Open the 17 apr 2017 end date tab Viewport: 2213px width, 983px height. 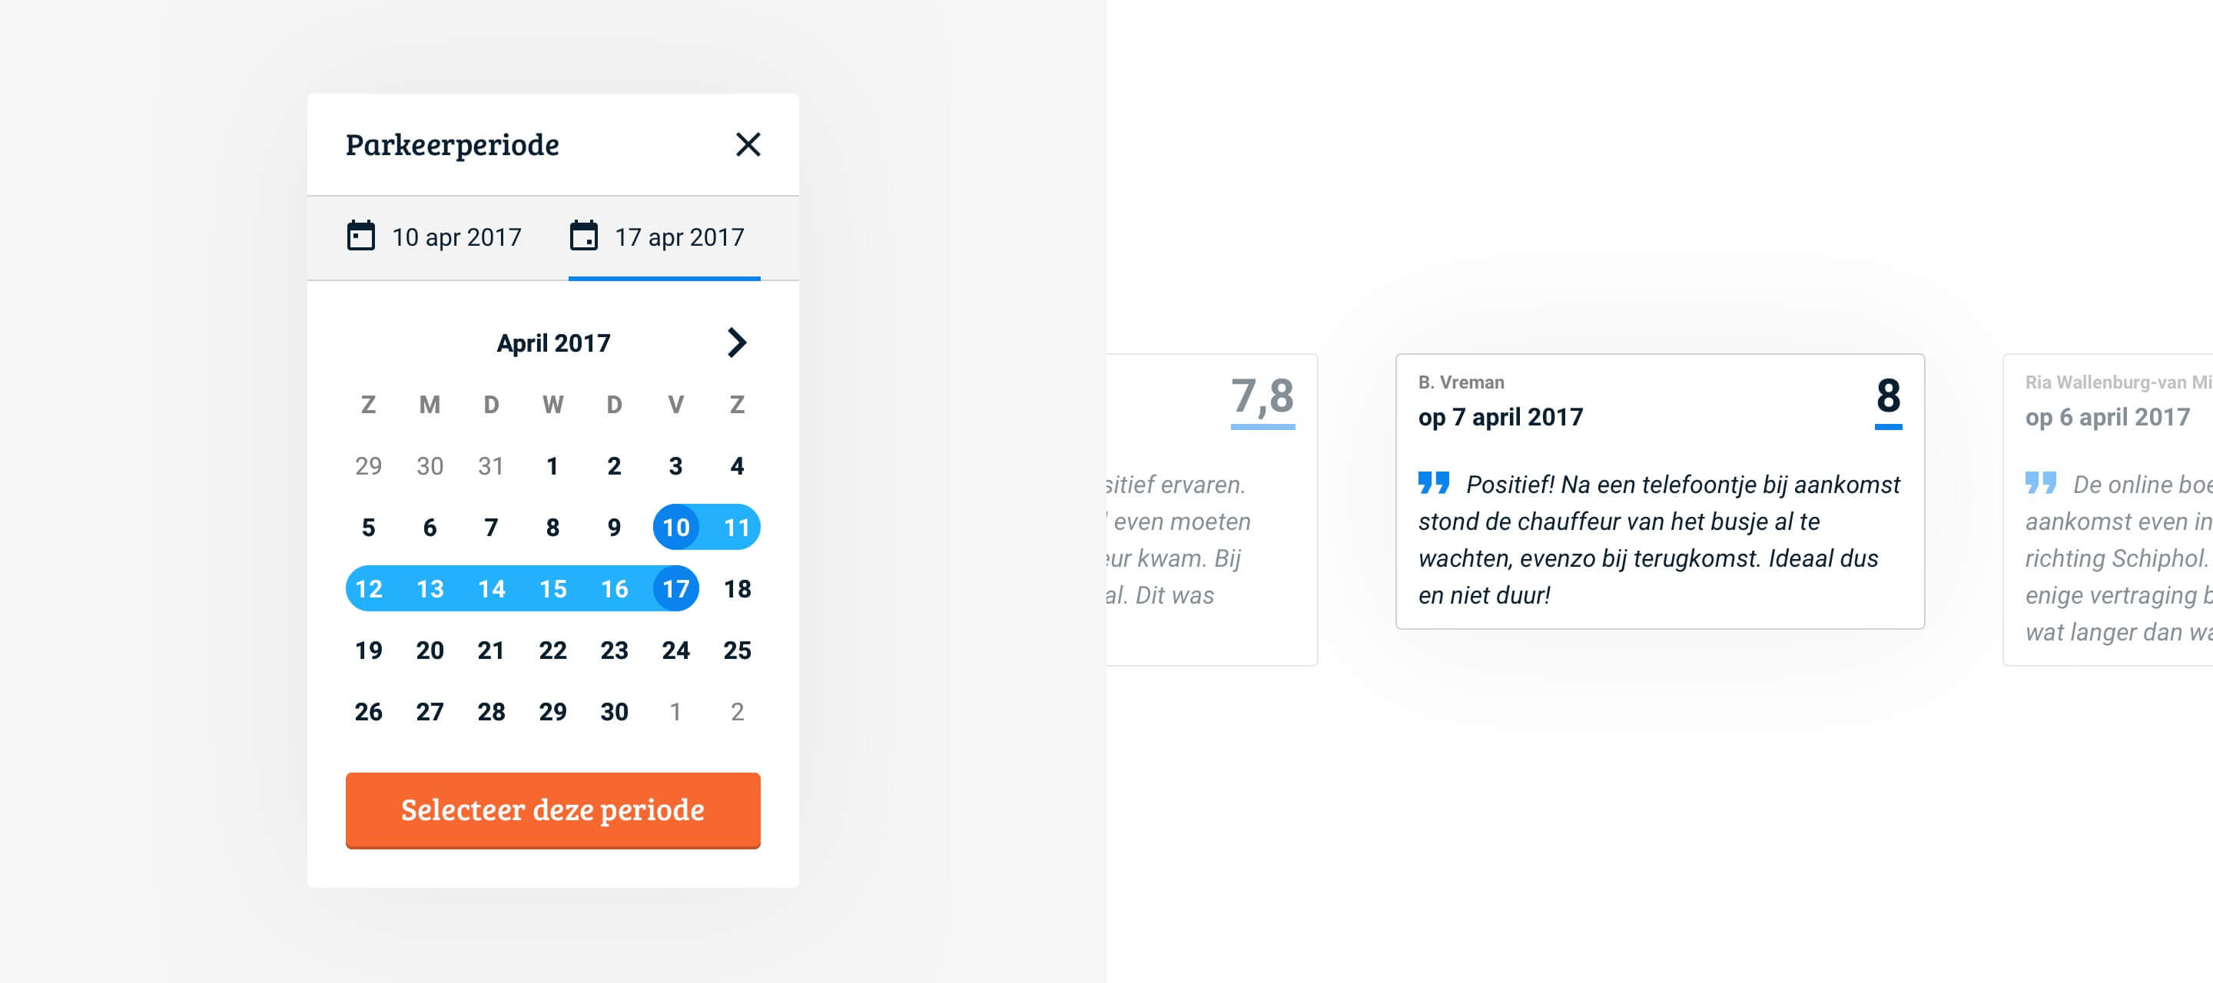(x=664, y=237)
